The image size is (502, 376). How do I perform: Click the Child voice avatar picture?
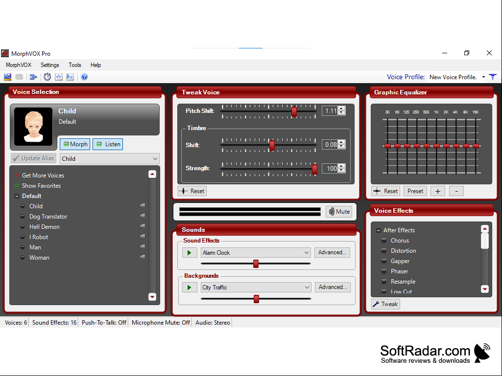33,127
